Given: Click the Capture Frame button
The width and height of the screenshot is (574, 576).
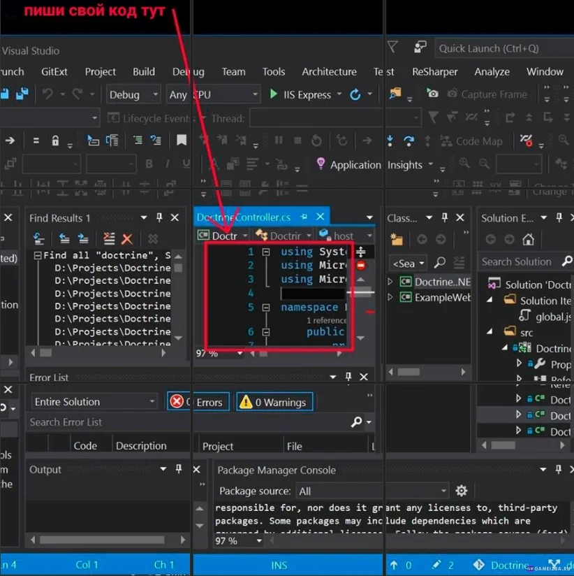Looking at the screenshot, I should 487,94.
